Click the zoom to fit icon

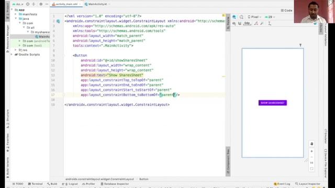(x=311, y=169)
